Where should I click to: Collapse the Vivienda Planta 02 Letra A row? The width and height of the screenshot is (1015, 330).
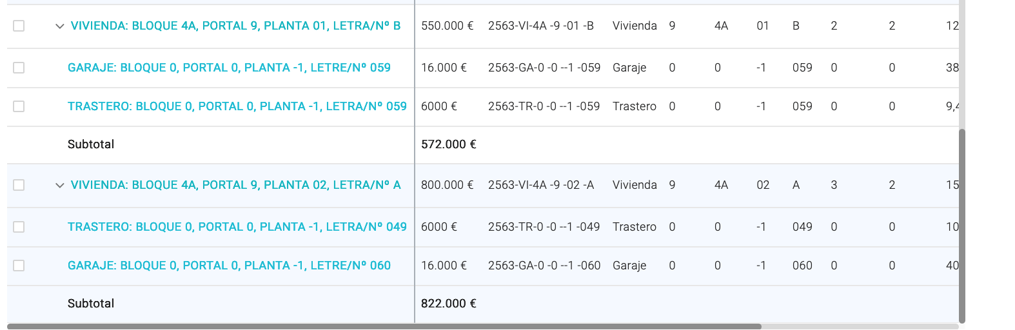60,186
